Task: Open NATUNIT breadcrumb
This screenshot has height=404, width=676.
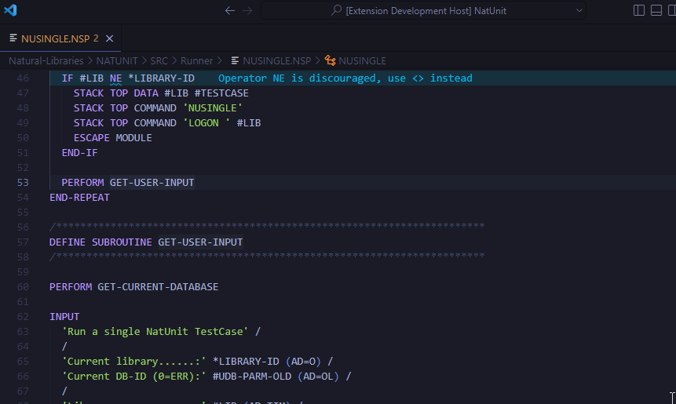Action: tap(117, 60)
